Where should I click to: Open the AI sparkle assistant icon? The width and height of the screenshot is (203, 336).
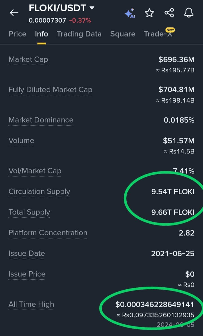130,13
